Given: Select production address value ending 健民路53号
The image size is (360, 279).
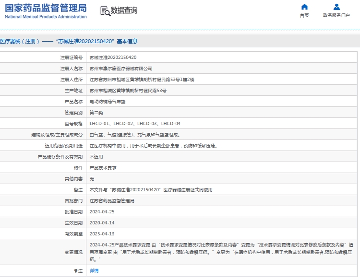Looking at the screenshot, I should tap(128, 91).
